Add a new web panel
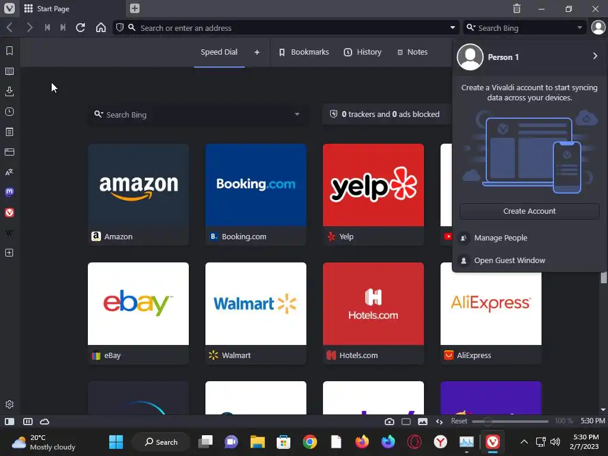The height and width of the screenshot is (456, 608). tap(9, 253)
